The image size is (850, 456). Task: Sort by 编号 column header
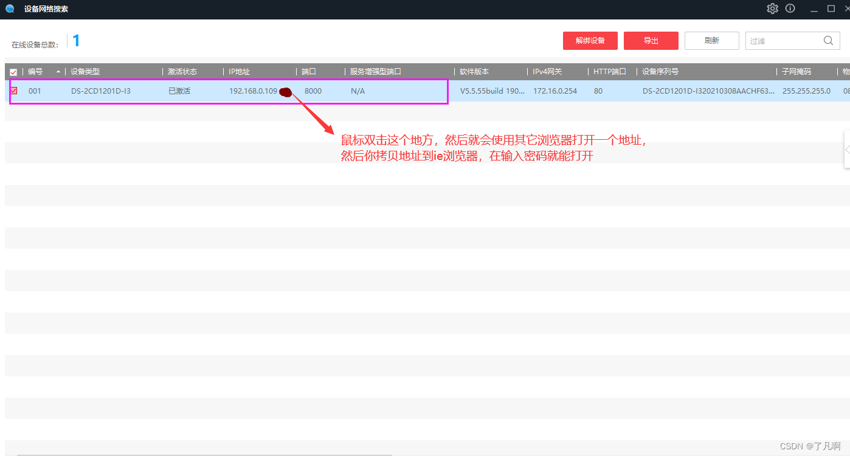tap(35, 72)
